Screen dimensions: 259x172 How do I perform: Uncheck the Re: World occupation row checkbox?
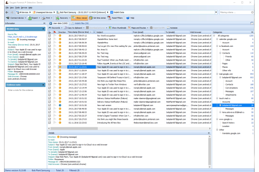pos(50,35)
